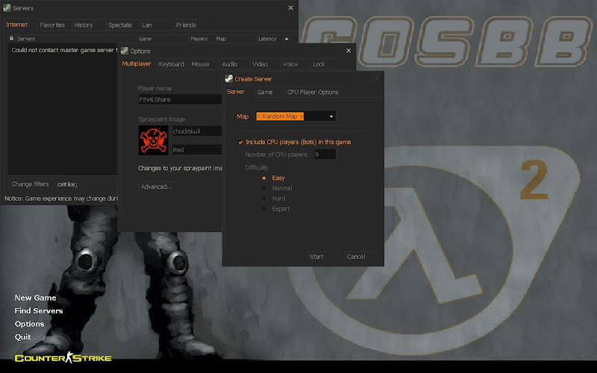Image resolution: width=597 pixels, height=373 pixels.
Task: Click the Number of CPU players field
Action: point(325,154)
